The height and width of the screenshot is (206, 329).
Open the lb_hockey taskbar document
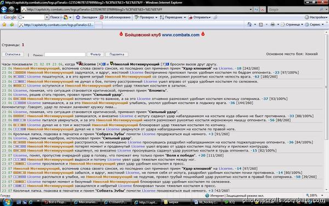click(206, 202)
